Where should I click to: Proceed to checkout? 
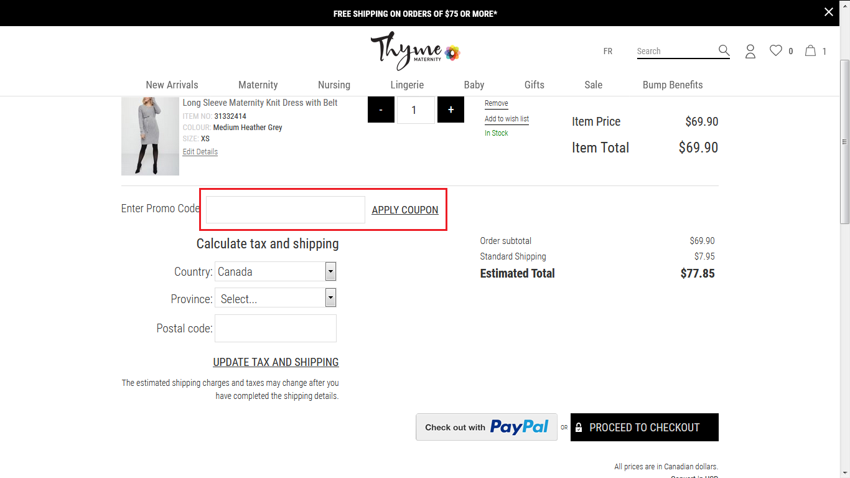[x=645, y=427]
